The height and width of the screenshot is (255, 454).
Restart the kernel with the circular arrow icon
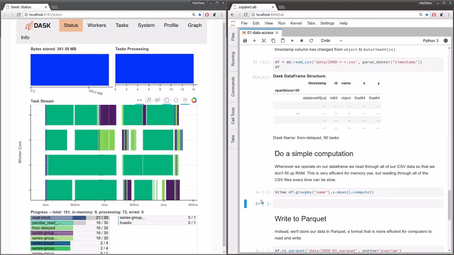[311, 40]
